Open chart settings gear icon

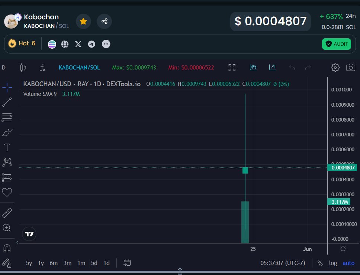tap(335, 67)
